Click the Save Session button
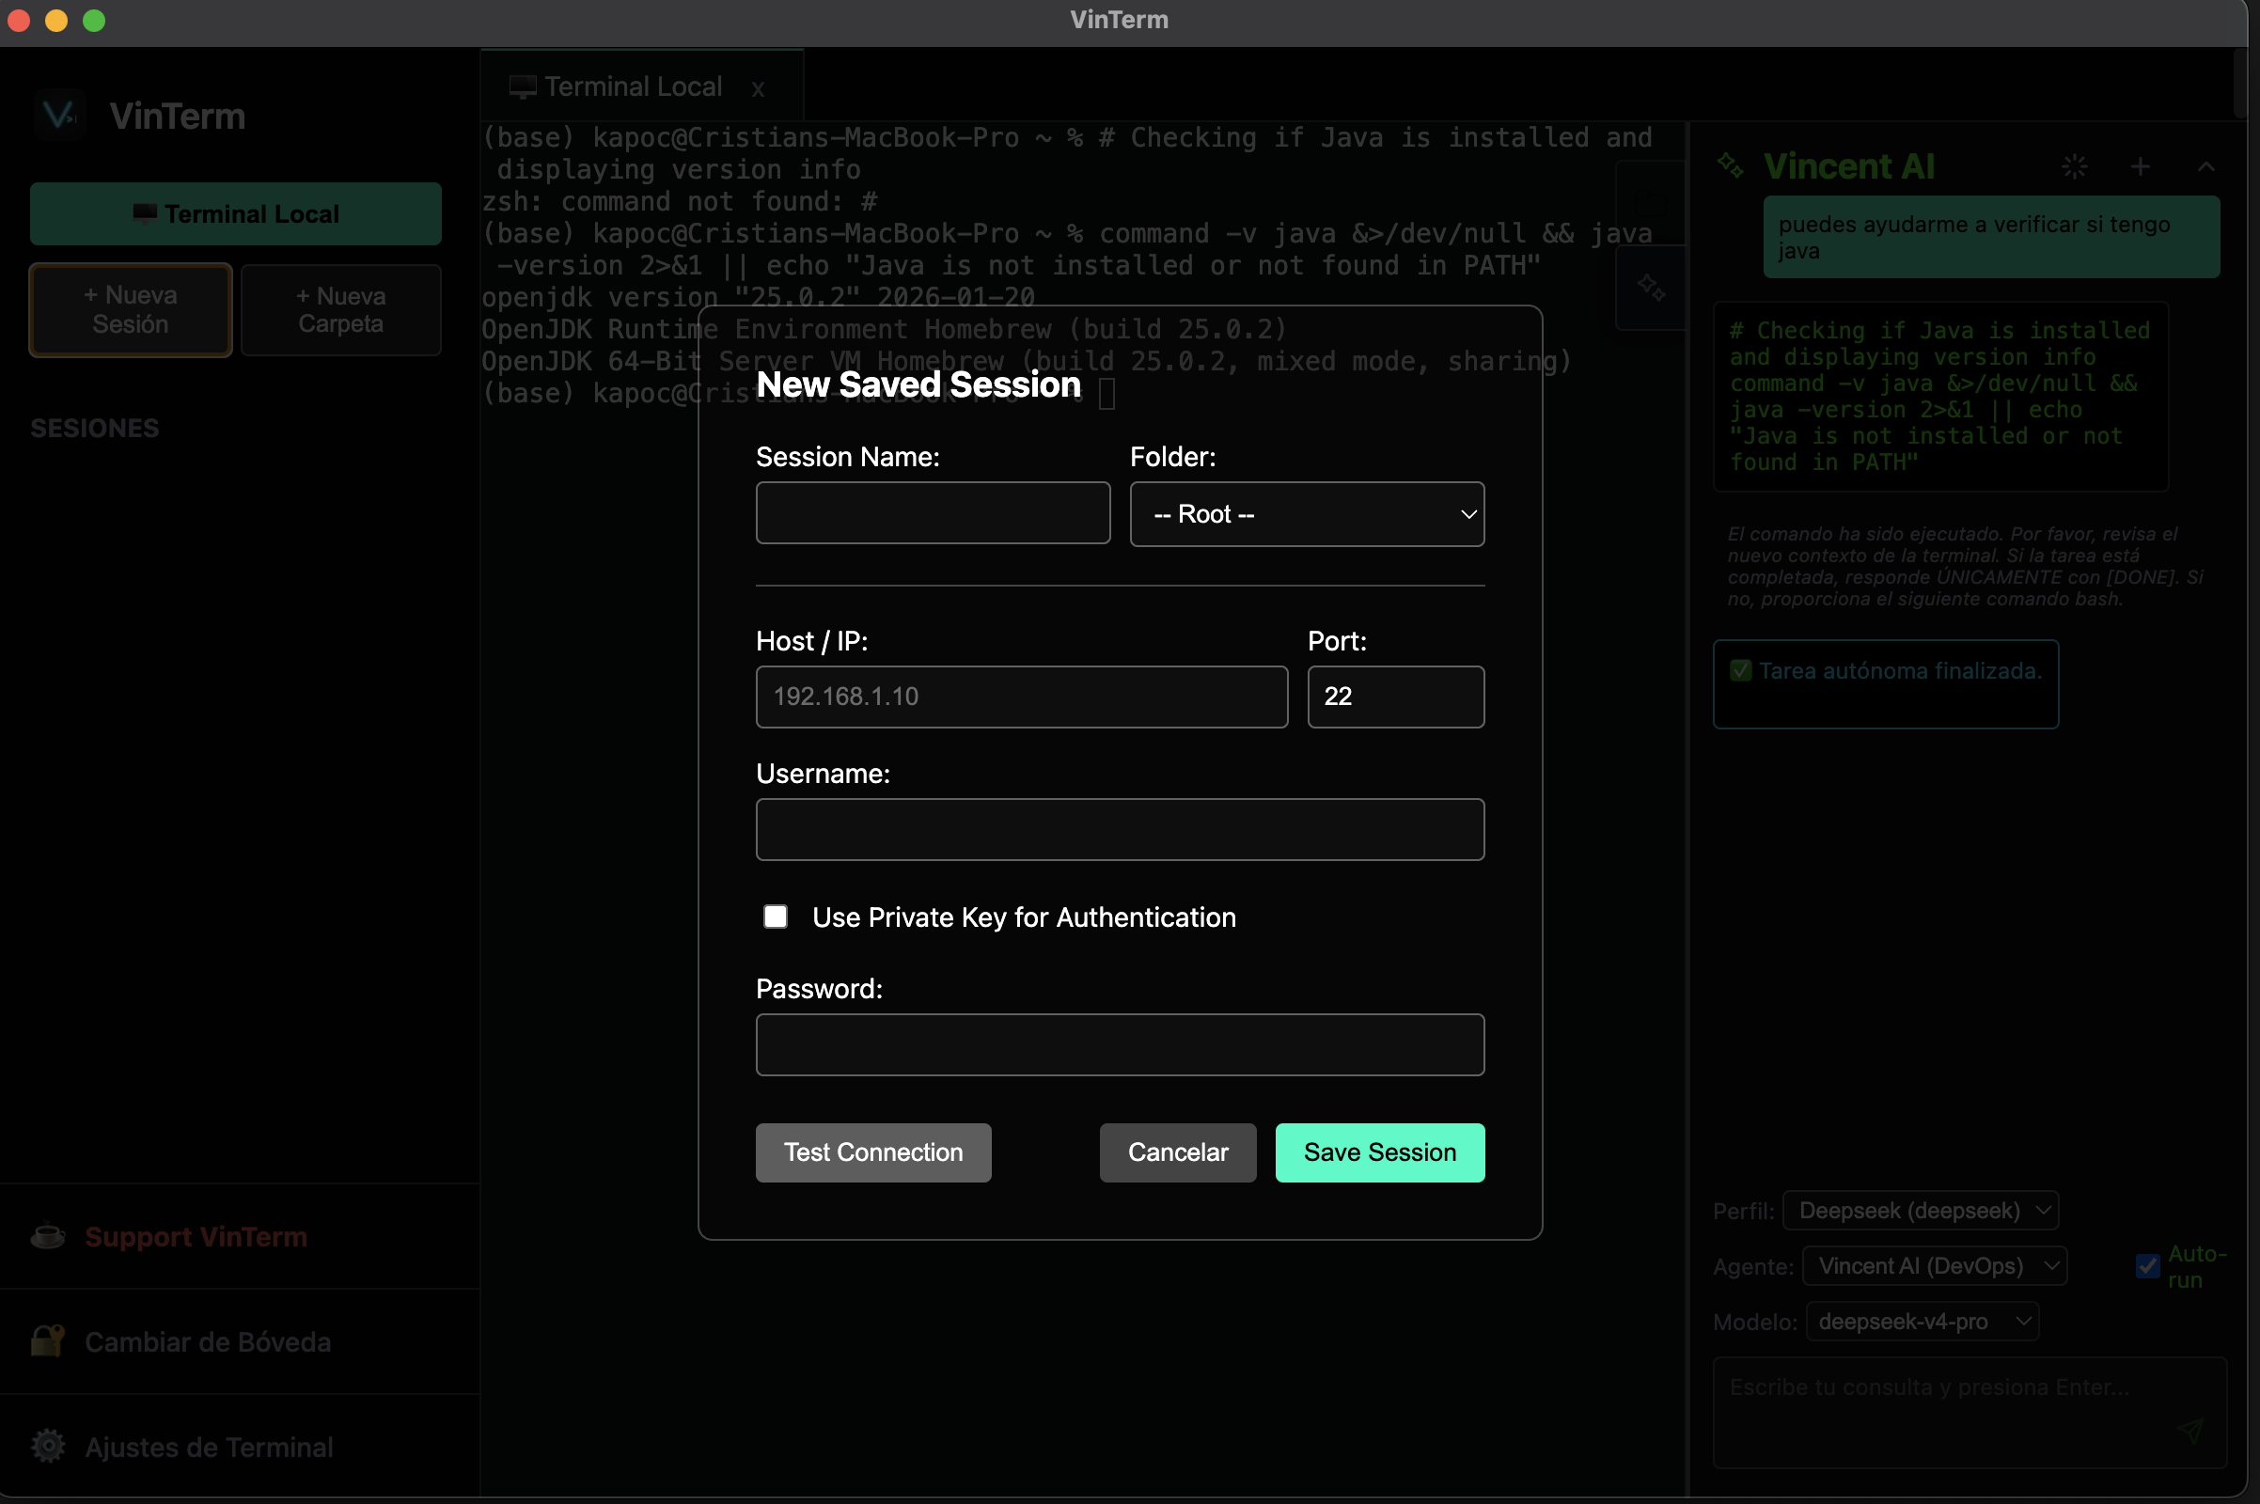 [1379, 1152]
